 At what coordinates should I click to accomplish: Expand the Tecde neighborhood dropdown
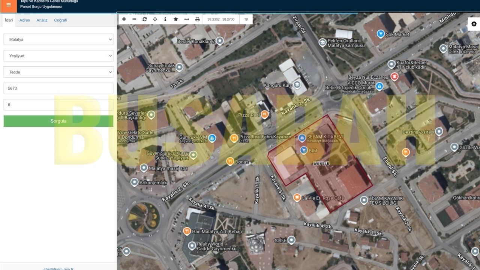click(58, 72)
